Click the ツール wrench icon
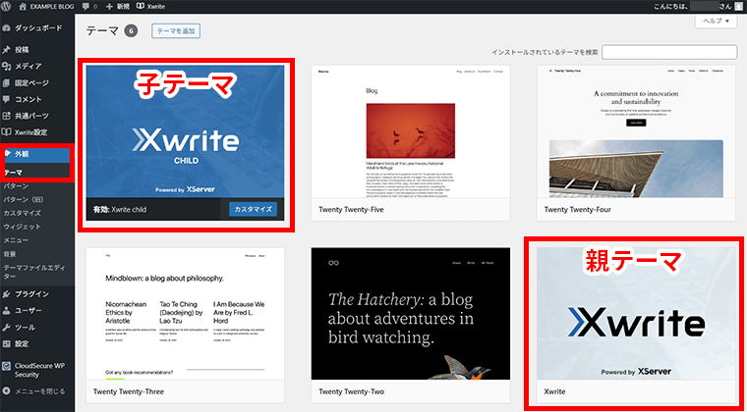 6,328
